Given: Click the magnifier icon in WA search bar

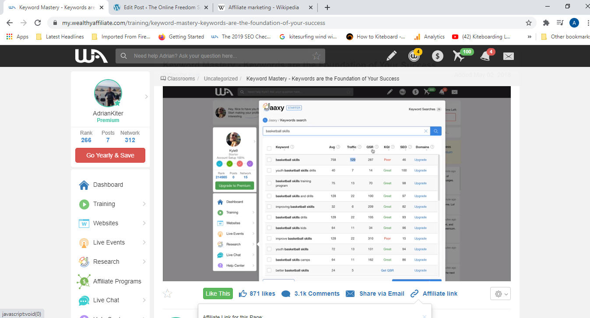Looking at the screenshot, I should (x=124, y=56).
